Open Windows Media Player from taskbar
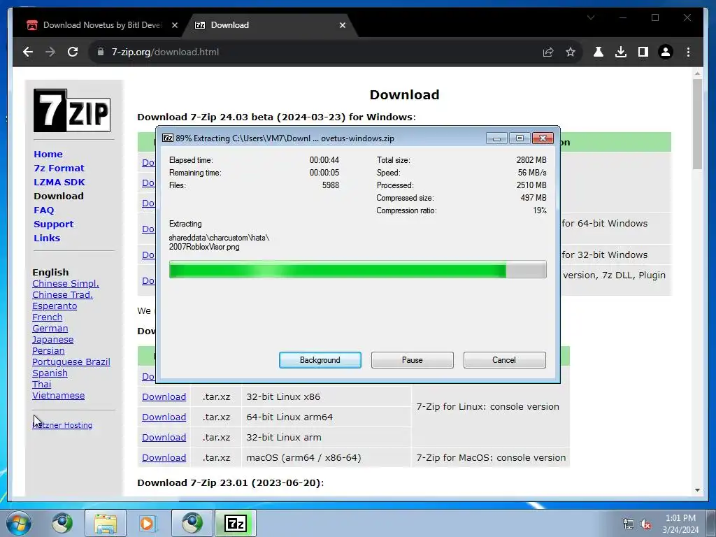The image size is (716, 537). (x=148, y=523)
